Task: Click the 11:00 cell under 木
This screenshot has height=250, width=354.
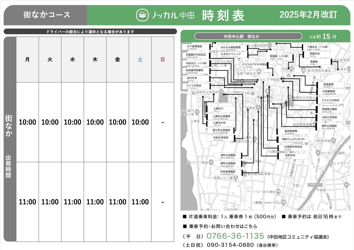Action: [x=95, y=202]
